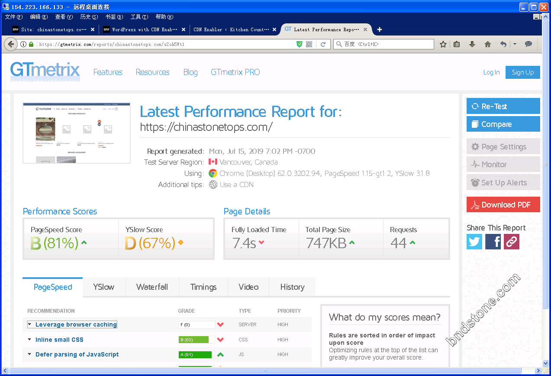Open the Resources navigation link

click(x=152, y=72)
